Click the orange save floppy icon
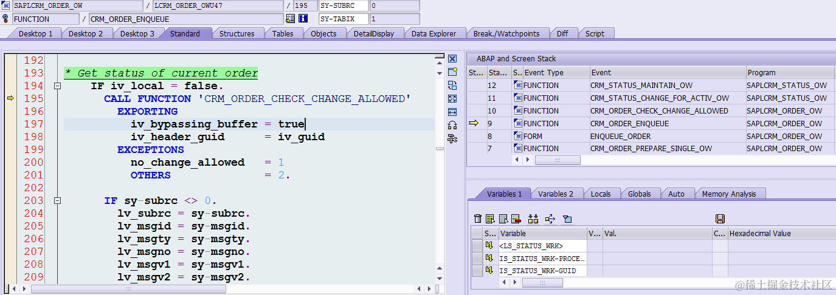This screenshot has height=295, width=836. point(720,219)
